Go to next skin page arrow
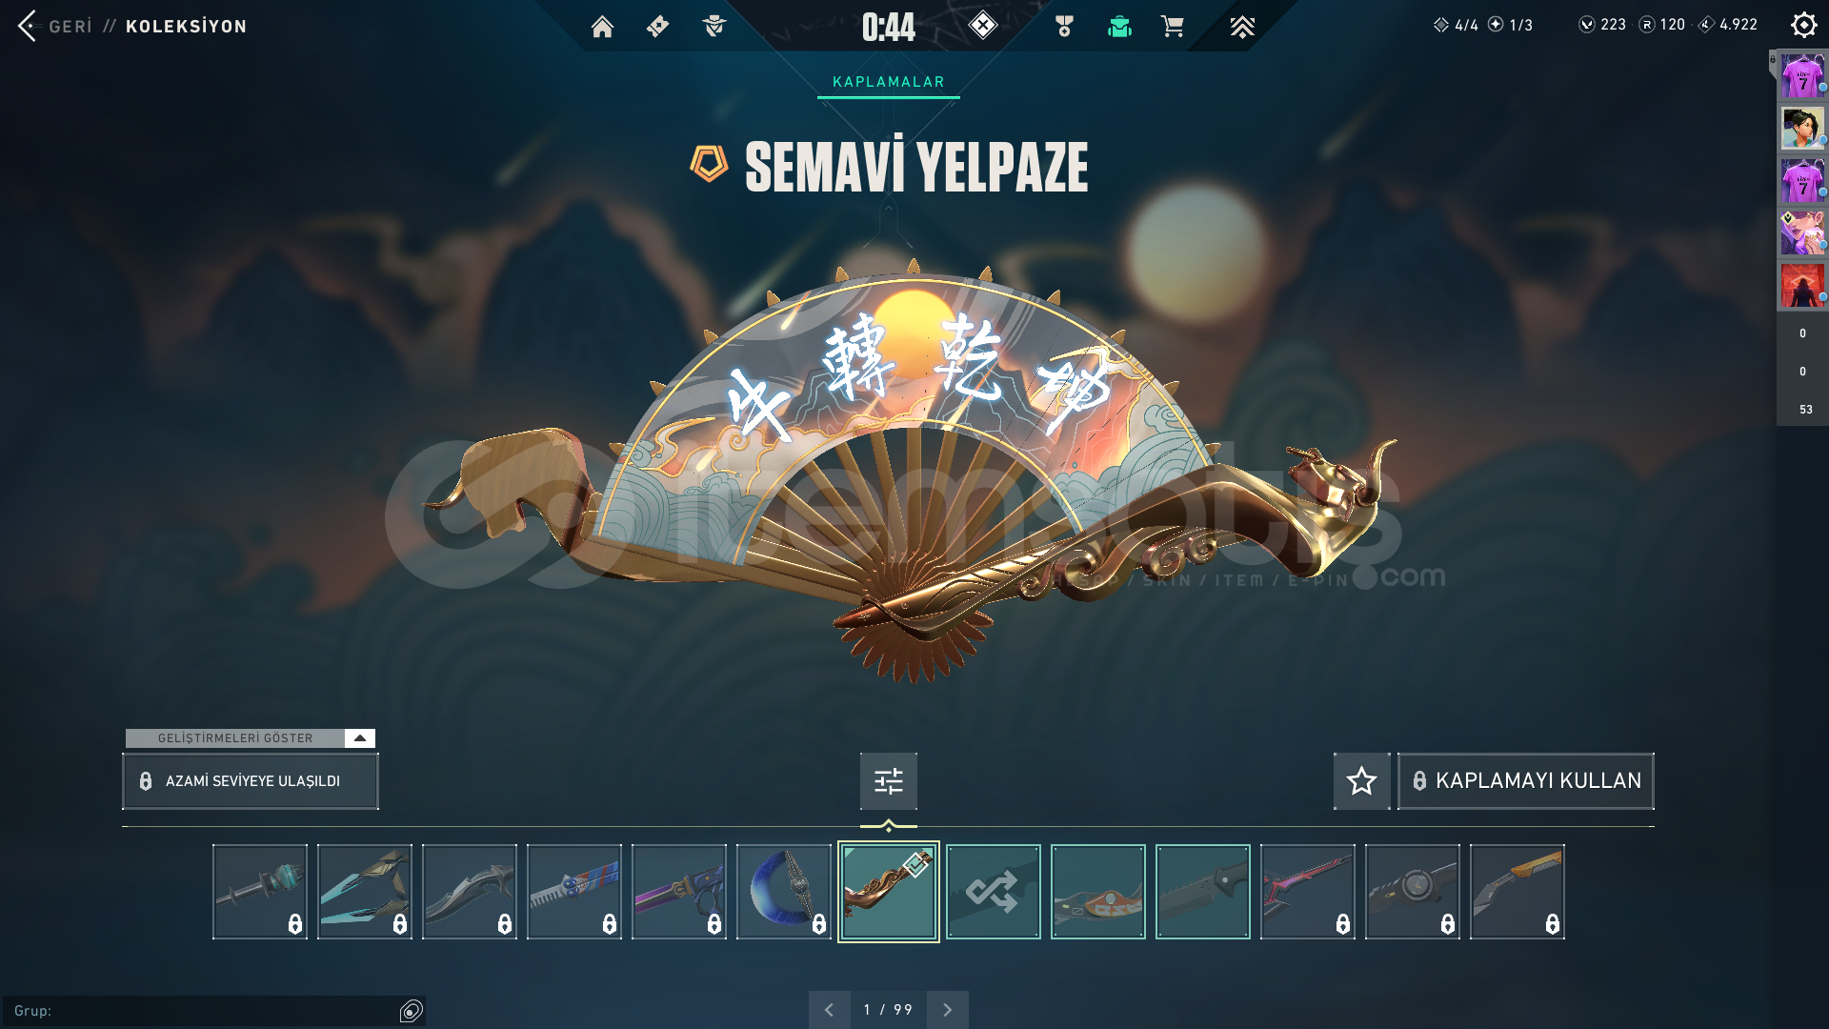This screenshot has width=1829, height=1029. (x=947, y=1010)
